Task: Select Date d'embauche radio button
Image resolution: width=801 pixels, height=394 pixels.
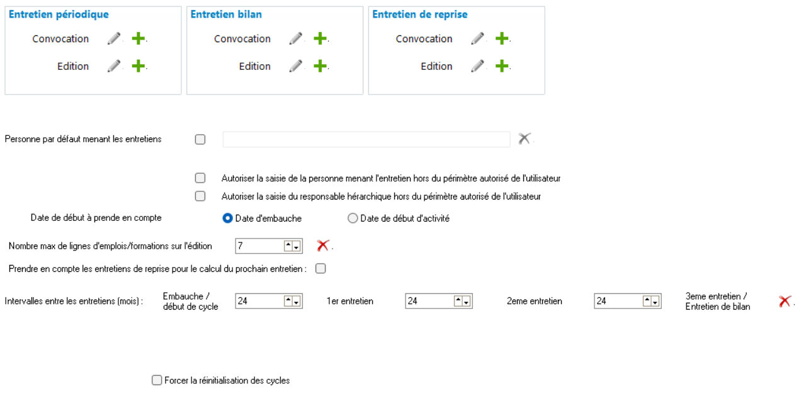Action: click(228, 218)
